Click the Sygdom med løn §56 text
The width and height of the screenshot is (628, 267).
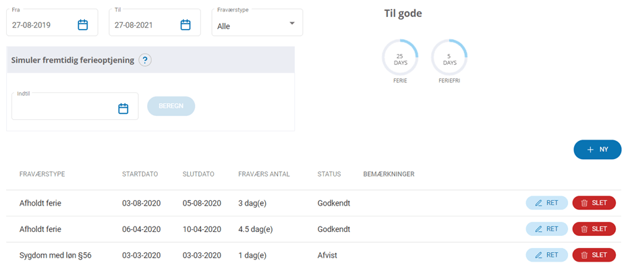(56, 255)
